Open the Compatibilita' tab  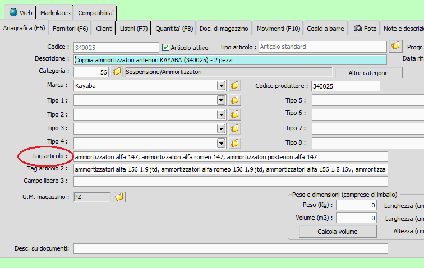point(95,12)
